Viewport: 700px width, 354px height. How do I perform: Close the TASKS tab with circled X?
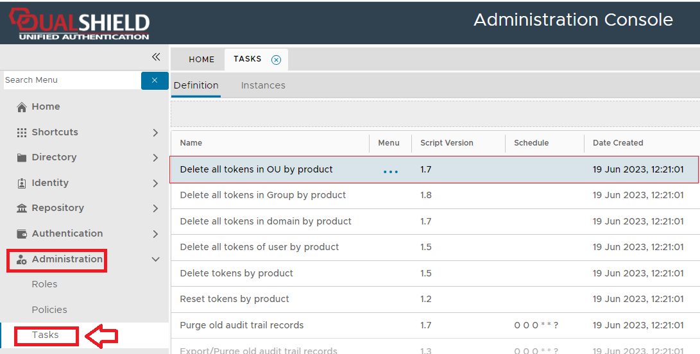276,60
